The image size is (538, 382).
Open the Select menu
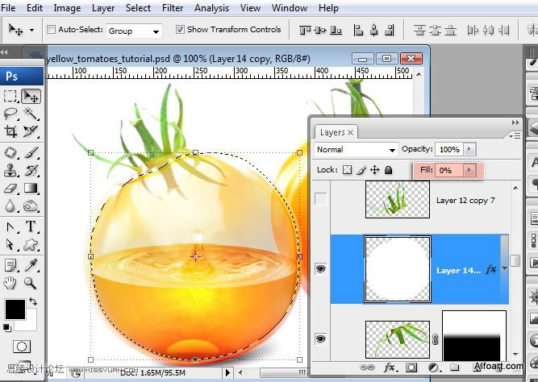click(138, 8)
